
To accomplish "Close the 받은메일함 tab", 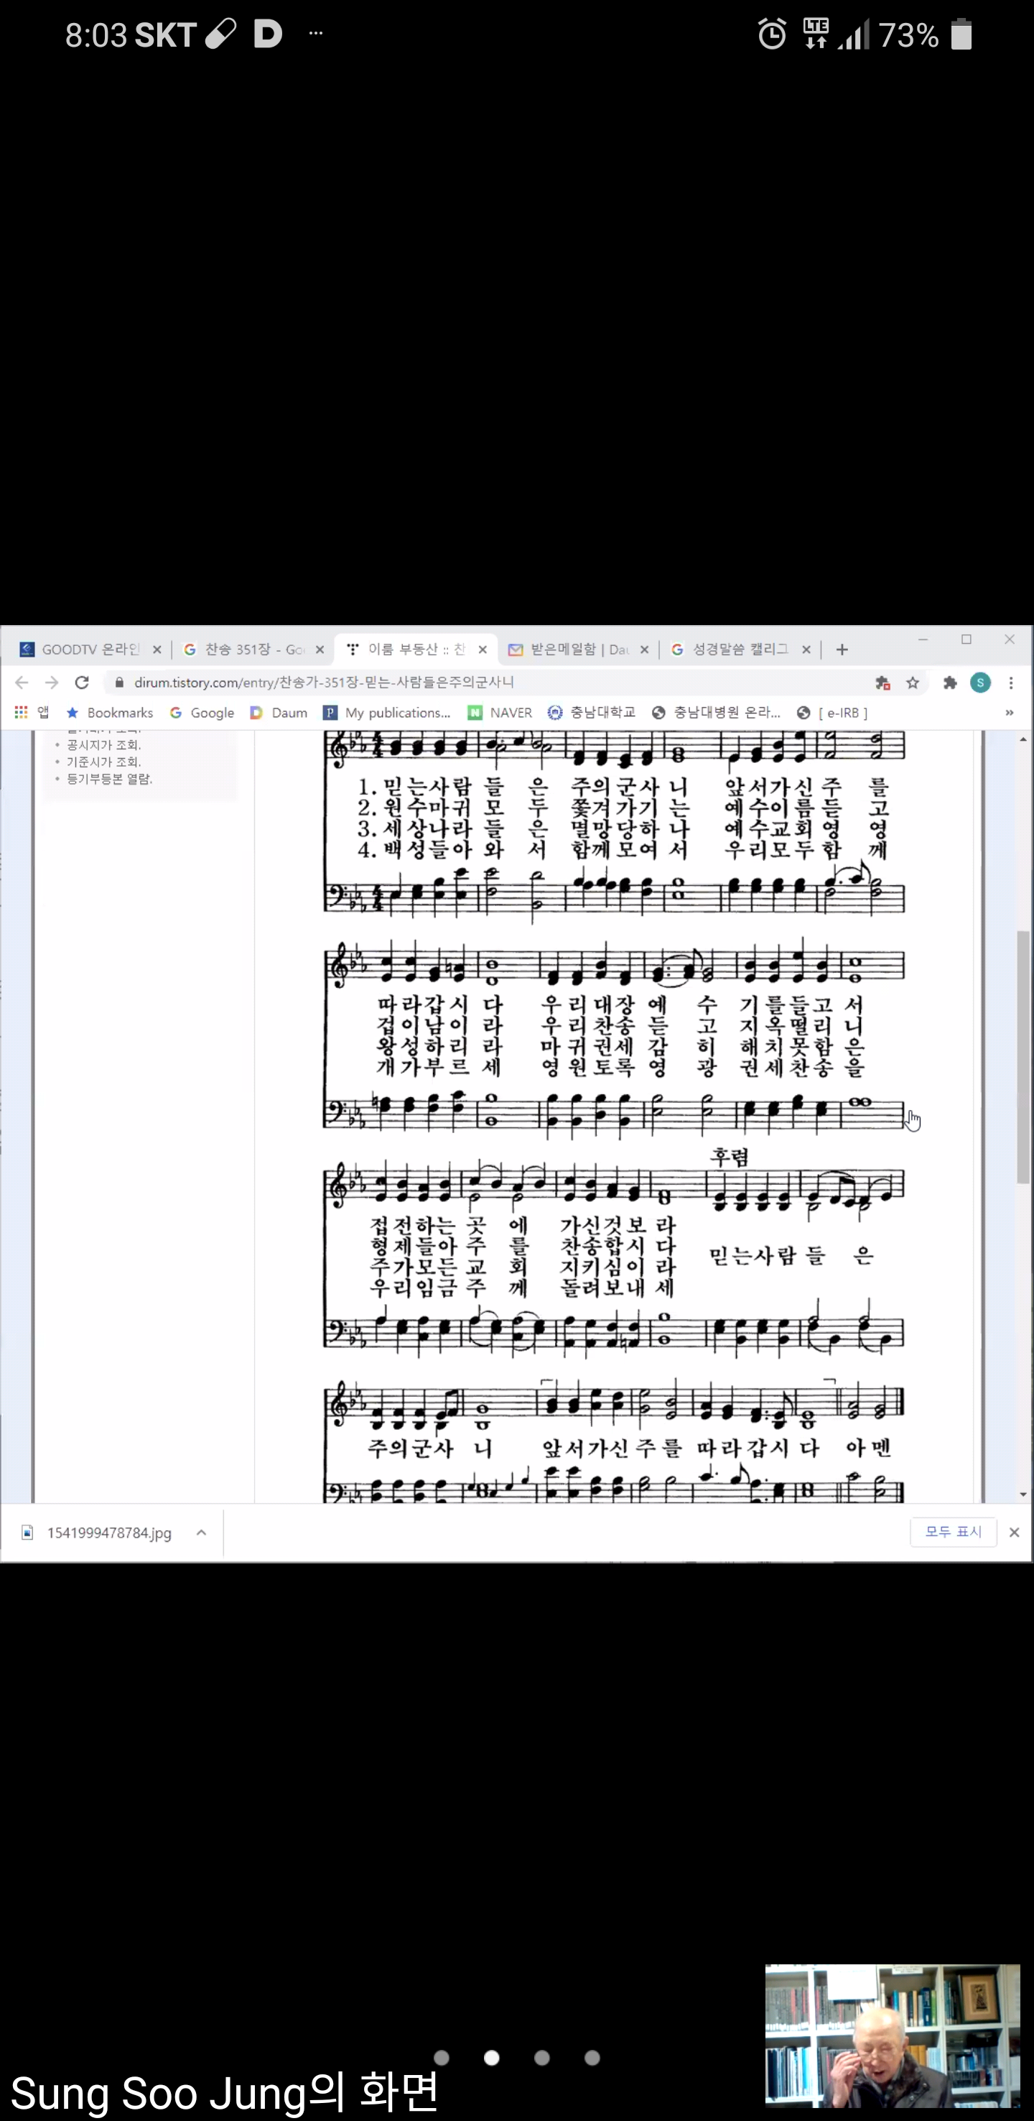I will tap(644, 650).
